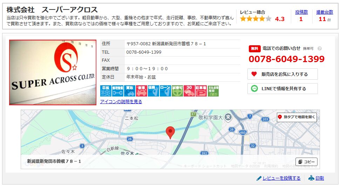This screenshot has width=341, height=186.
Task: Click the green 試乗可 steering wheel icon
Action: tap(177, 91)
